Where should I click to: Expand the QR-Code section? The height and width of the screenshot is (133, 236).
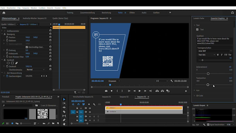coord(194,95)
